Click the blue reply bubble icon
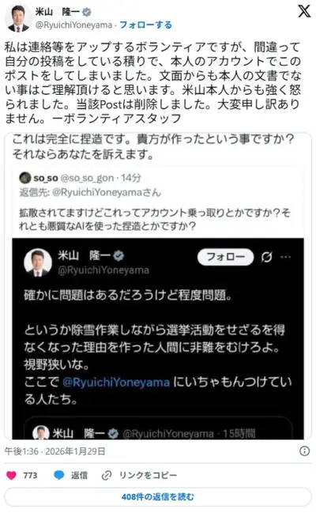Screen dimensions: 316x513 pos(59,475)
